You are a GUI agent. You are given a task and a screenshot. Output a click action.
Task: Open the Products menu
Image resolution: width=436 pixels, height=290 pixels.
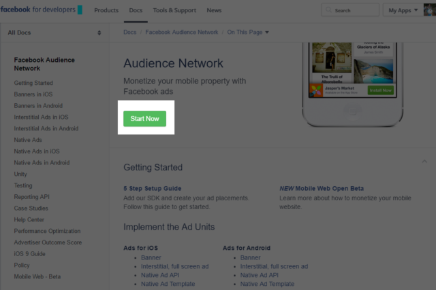(x=106, y=10)
